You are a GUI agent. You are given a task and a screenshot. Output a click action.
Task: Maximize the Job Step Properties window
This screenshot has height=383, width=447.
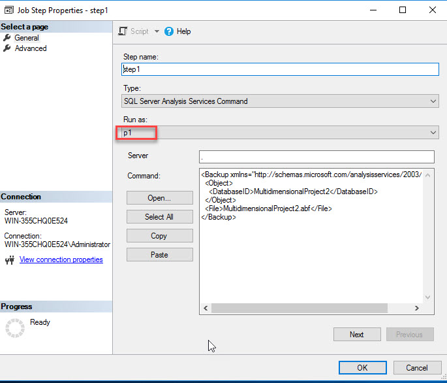pyautogui.click(x=403, y=10)
